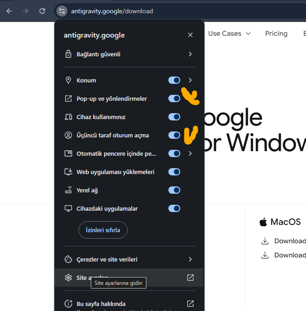Click the Use Cases chevron arrow
The height and width of the screenshot is (311, 306).
point(248,33)
